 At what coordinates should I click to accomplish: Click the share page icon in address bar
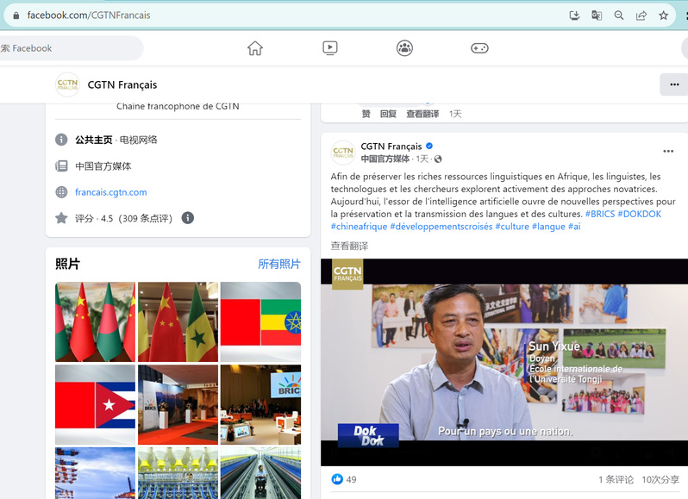(x=641, y=16)
